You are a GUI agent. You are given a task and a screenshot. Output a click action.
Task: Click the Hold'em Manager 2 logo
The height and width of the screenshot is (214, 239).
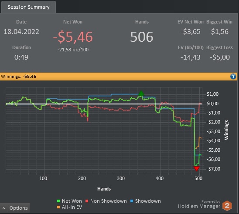point(227,206)
